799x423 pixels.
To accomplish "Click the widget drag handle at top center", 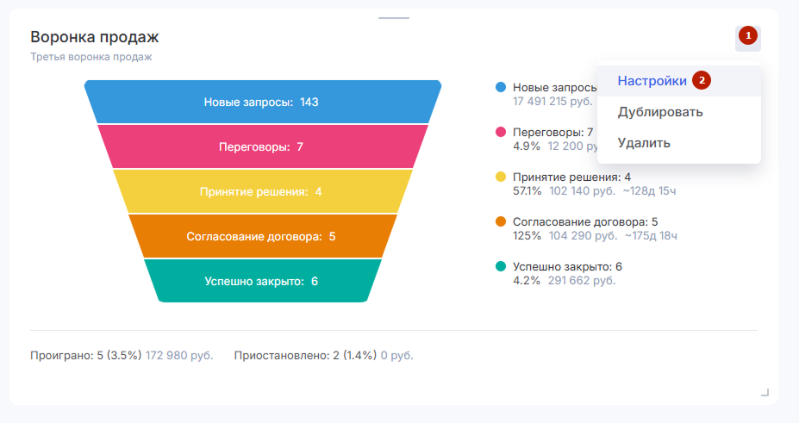I will (x=393, y=18).
